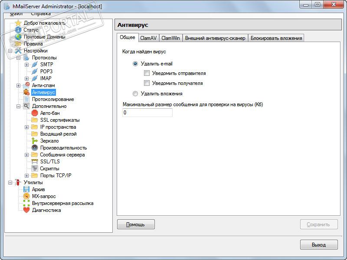Click the Внутрисерверная рассылка arrows icon
Image resolution: width=347 pixels, height=260 pixels.
tap(26, 203)
